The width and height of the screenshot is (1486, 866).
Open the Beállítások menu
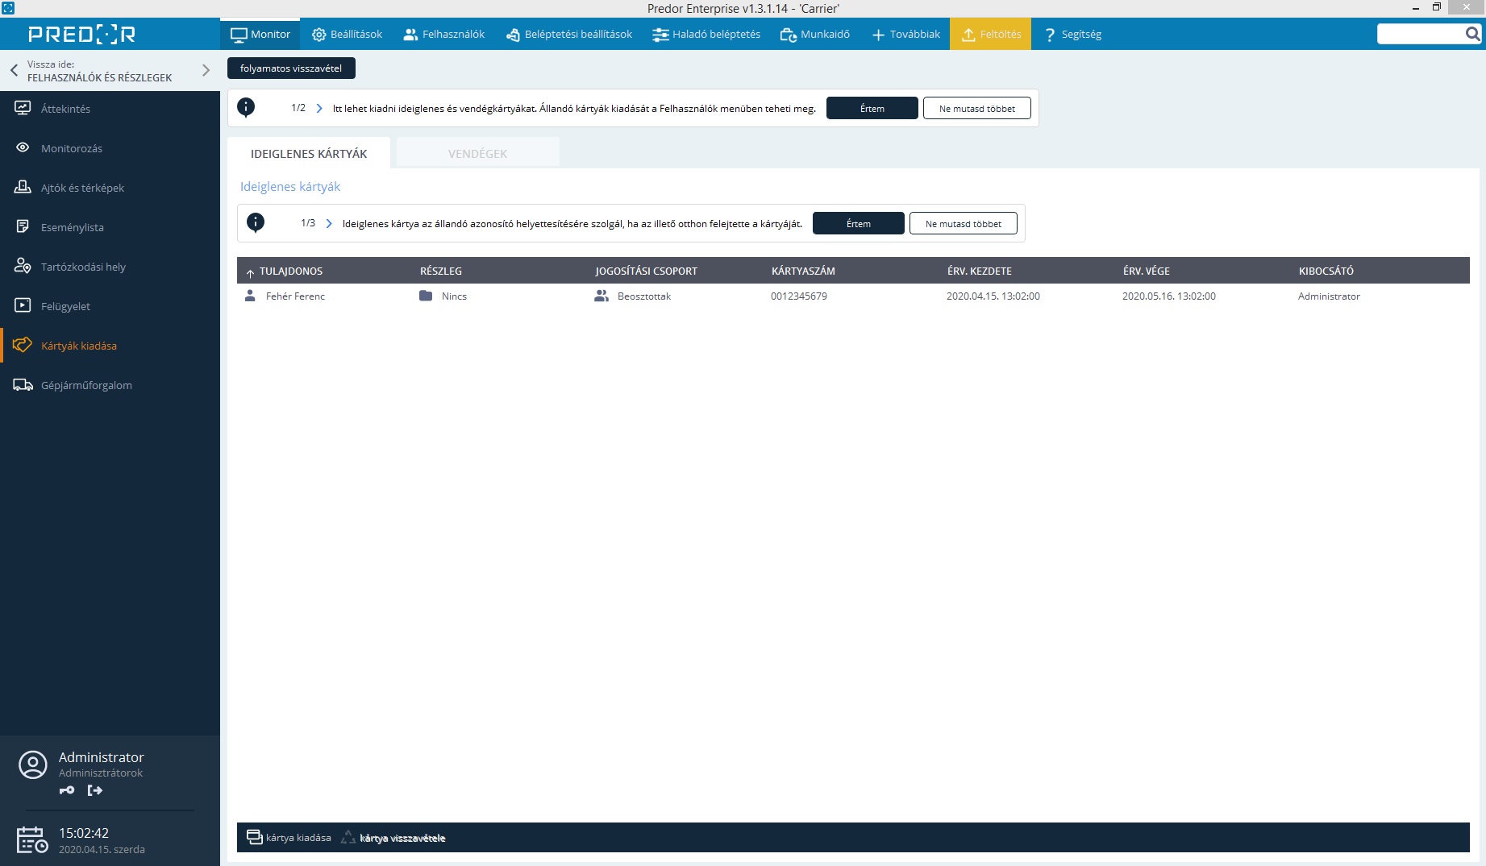tap(348, 34)
